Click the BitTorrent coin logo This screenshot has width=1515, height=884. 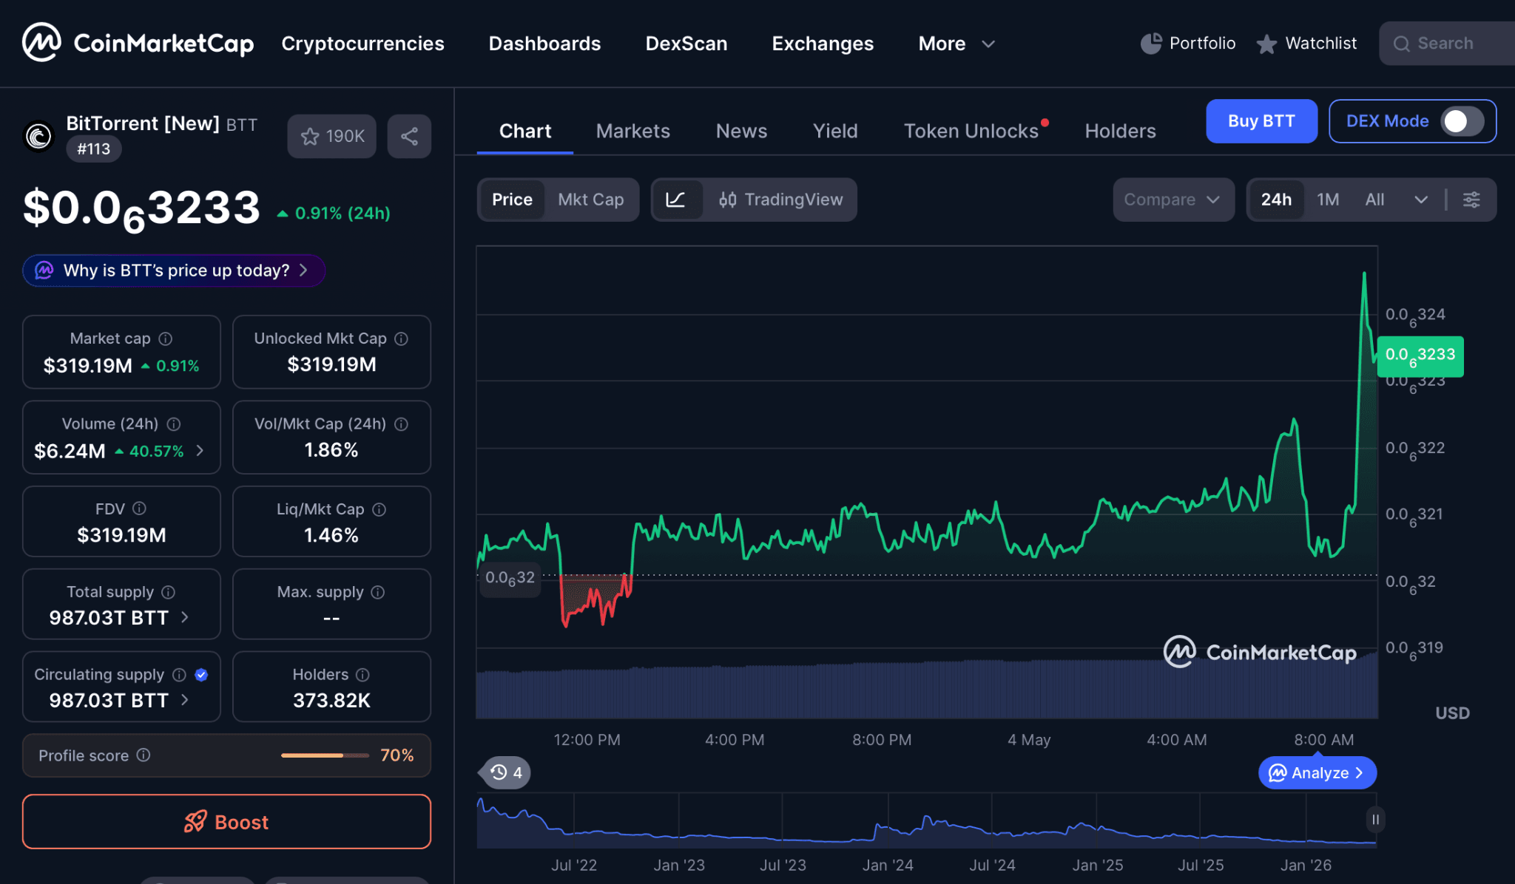38,136
